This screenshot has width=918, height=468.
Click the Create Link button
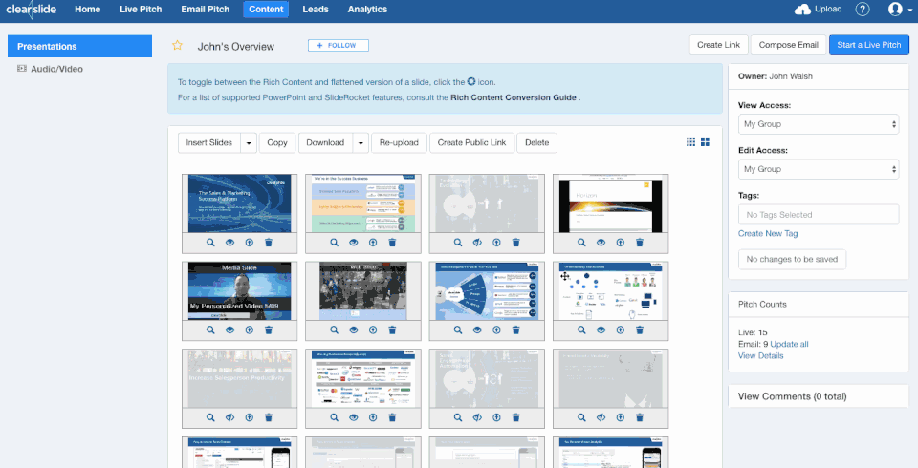tap(718, 45)
